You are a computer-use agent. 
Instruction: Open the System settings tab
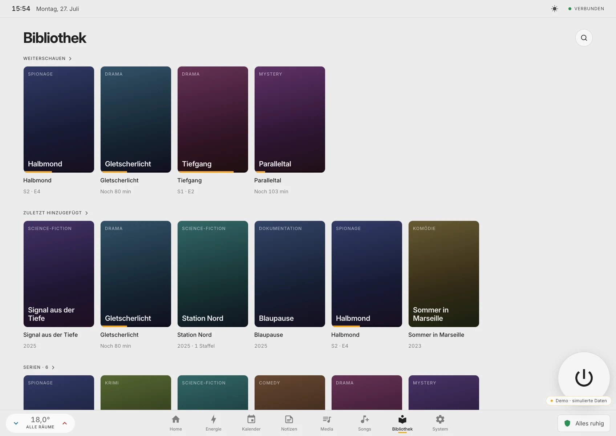pos(440,423)
